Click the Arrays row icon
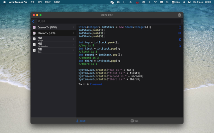 [x=34, y=39]
